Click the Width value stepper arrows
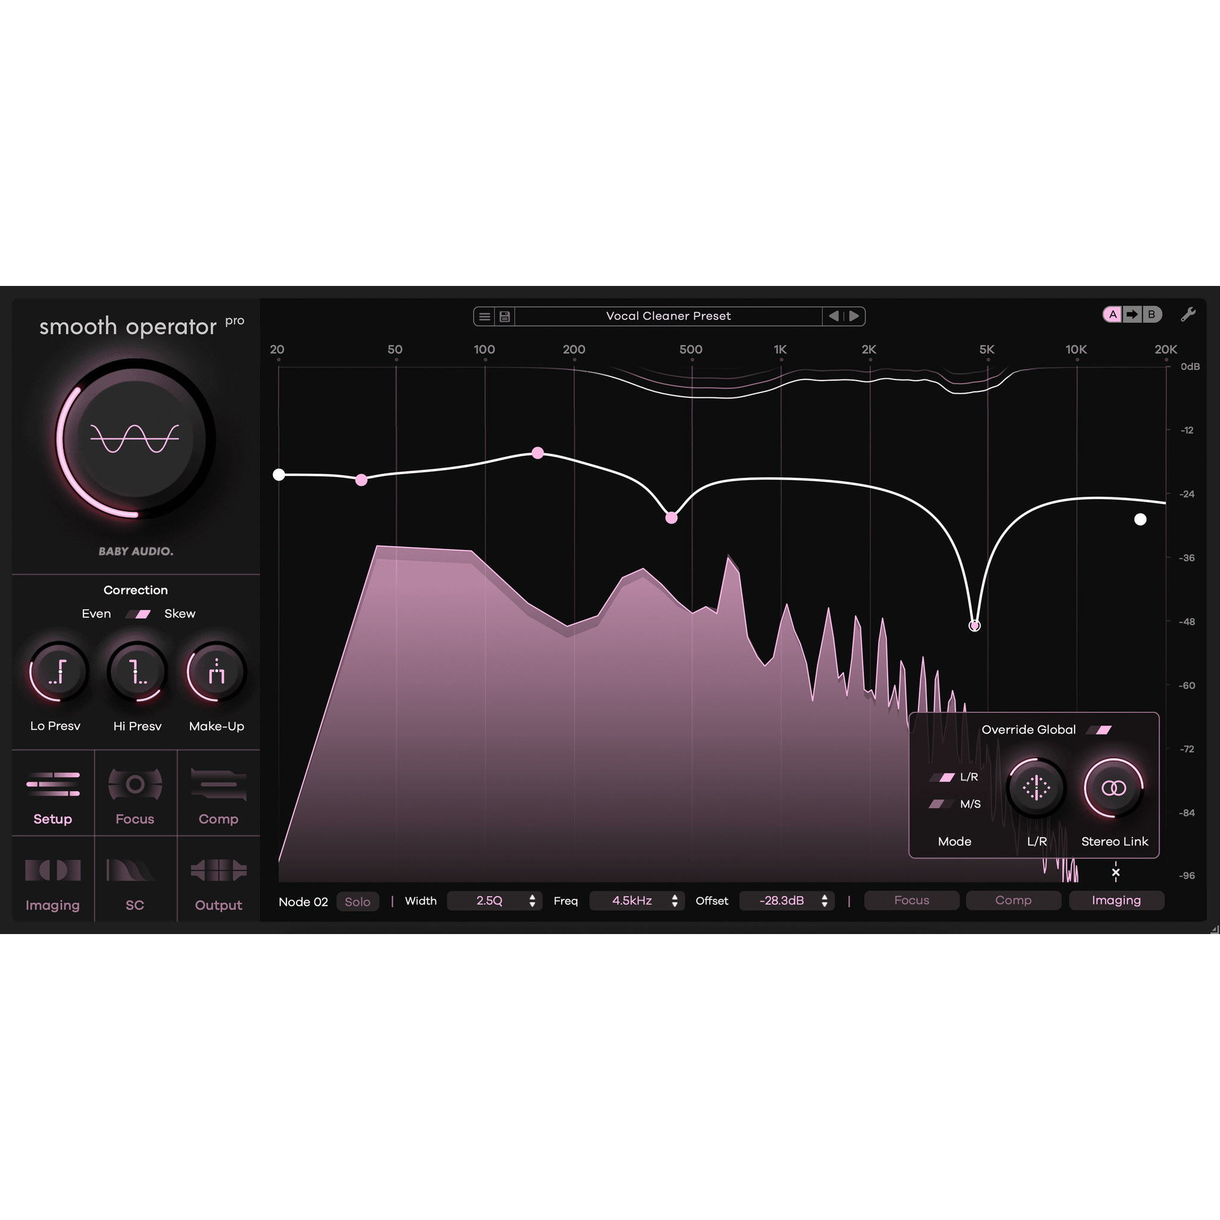 tap(533, 901)
